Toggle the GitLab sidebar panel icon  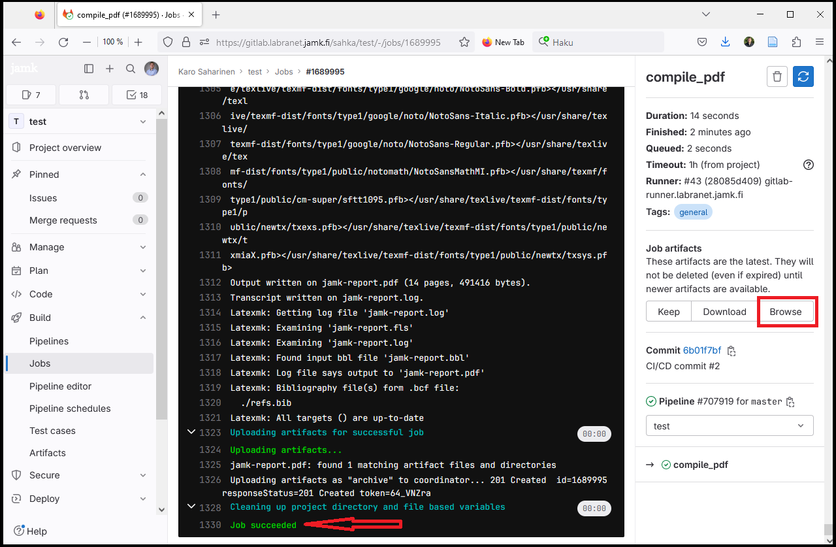click(89, 69)
